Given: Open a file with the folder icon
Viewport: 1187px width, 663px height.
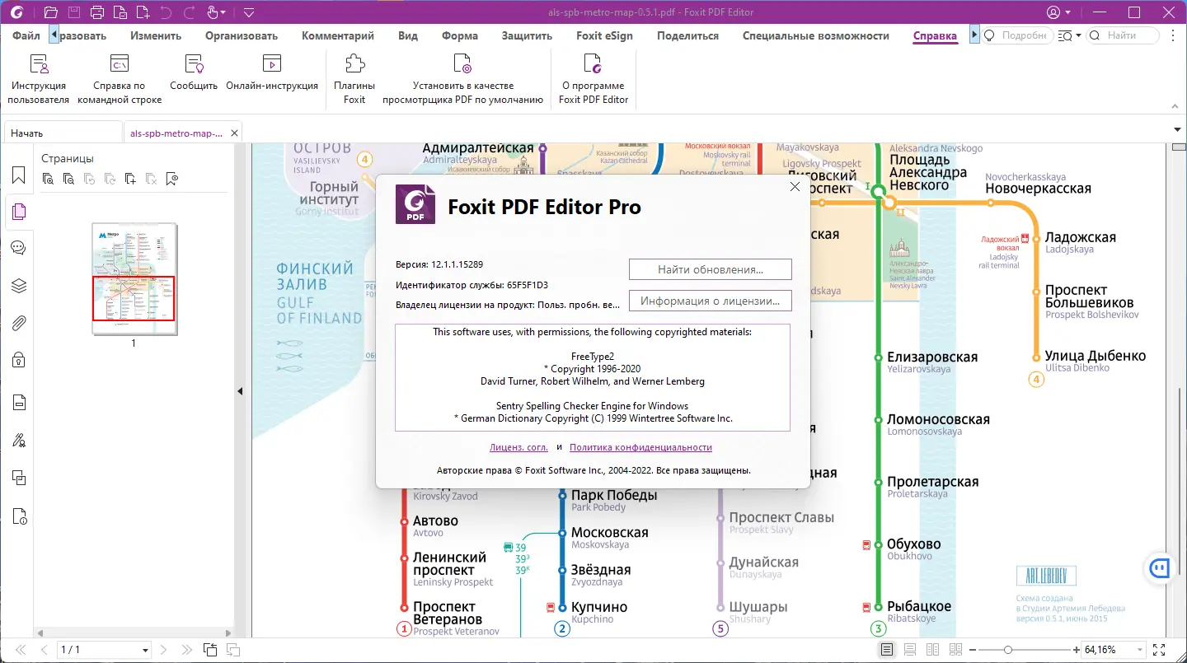Looking at the screenshot, I should [51, 12].
